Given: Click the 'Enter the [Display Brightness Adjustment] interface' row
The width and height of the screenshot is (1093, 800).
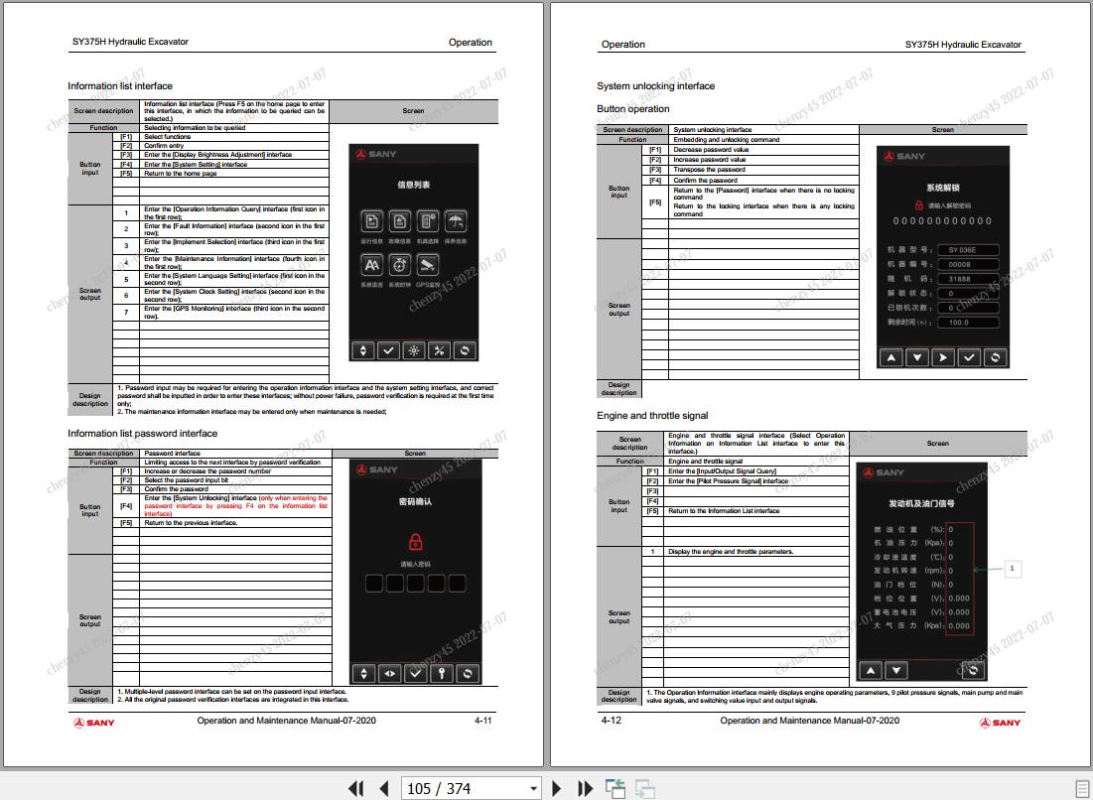Looking at the screenshot, I should (234, 155).
